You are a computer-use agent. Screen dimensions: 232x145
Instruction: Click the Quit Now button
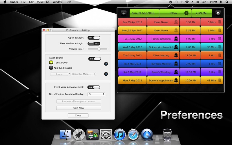79,108
